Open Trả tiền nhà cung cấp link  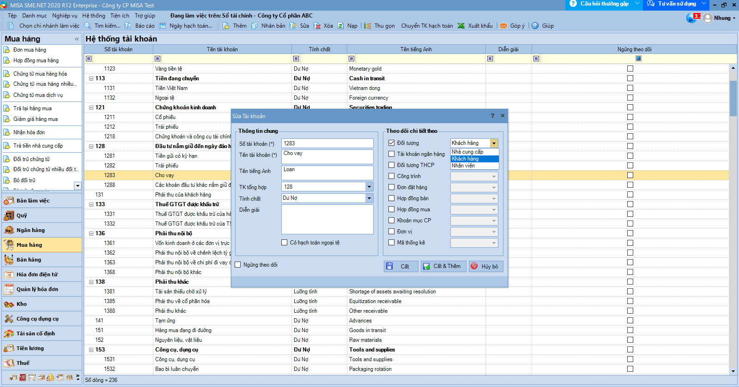coord(38,146)
